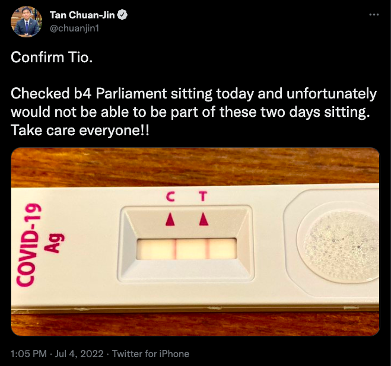Open Tan Chuan-Jin's profile avatar
The image size is (391, 366).
27,22
